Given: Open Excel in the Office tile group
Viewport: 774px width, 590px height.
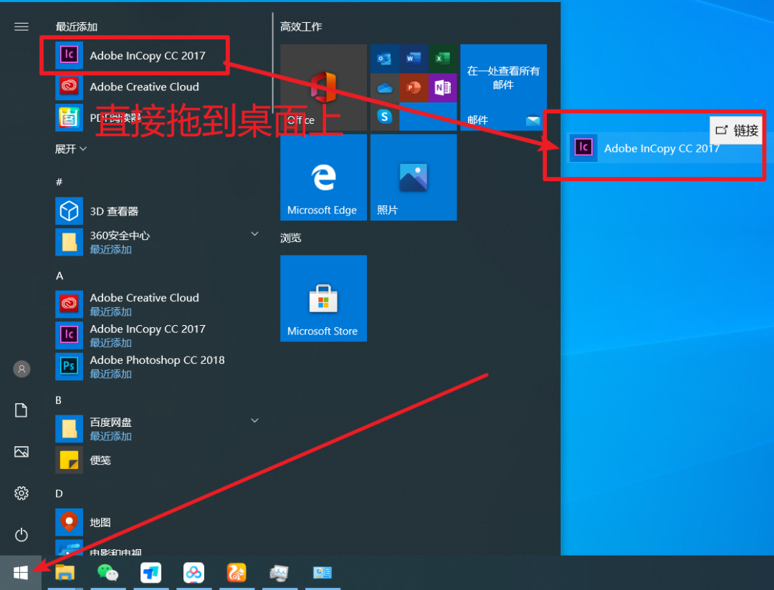Looking at the screenshot, I should (443, 59).
